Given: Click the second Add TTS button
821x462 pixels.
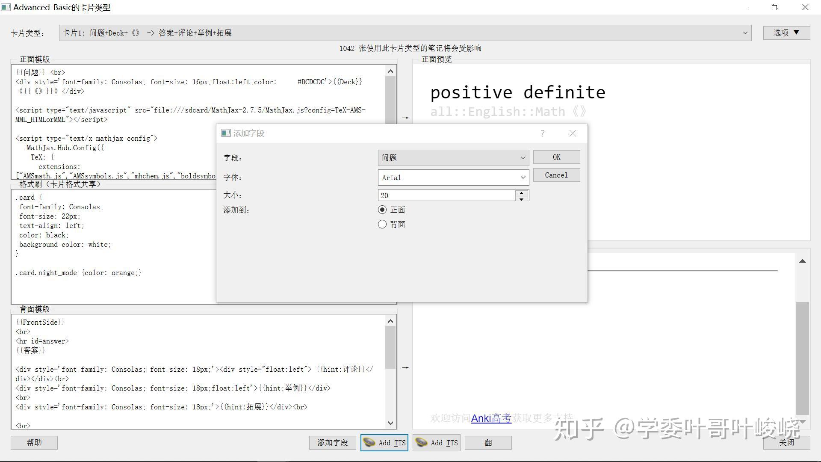Looking at the screenshot, I should click(x=436, y=443).
